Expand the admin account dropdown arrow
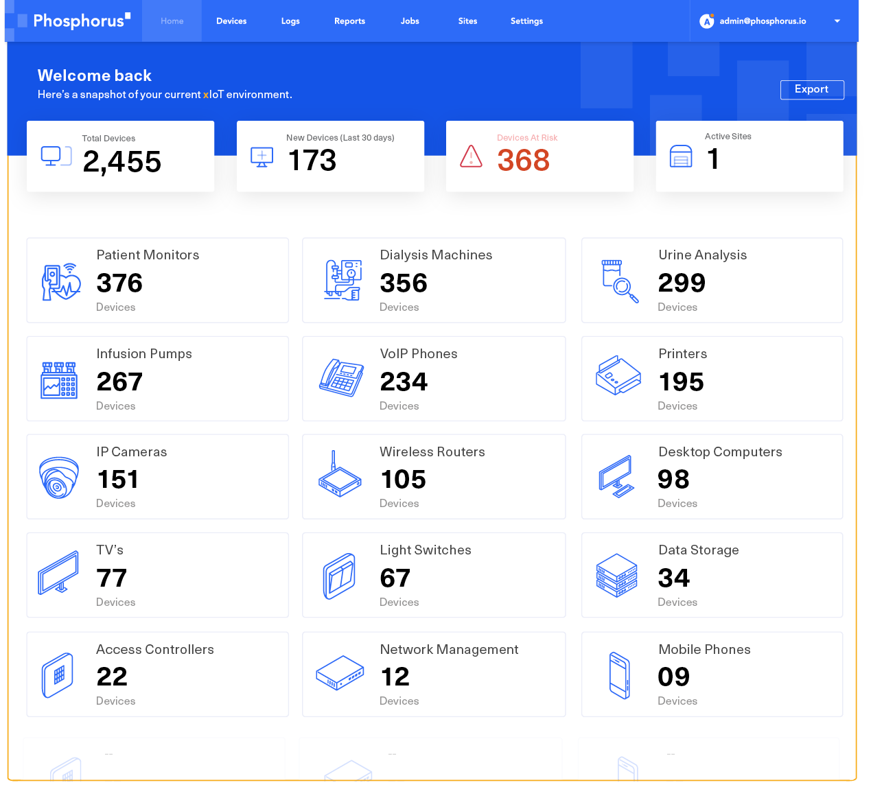Viewport: 871px width, 809px height. [x=837, y=21]
